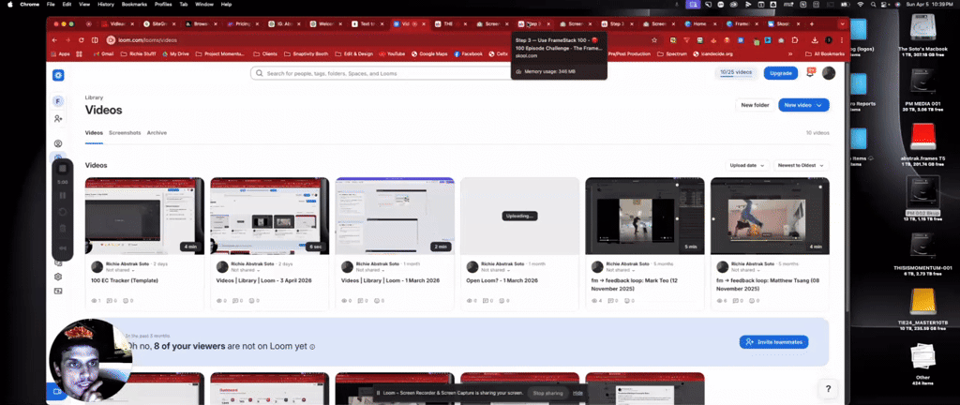This screenshot has height=405, width=960.
Task: Click the blue camera record button at bottom-left
Action: [x=57, y=392]
